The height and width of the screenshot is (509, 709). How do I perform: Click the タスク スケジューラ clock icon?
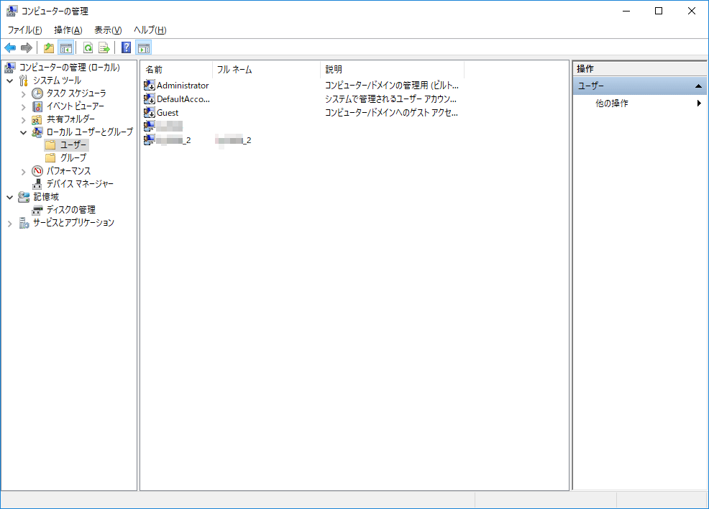tap(37, 93)
